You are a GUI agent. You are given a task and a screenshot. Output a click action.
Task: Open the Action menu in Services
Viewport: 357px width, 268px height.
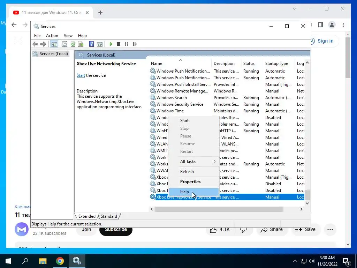[52, 36]
